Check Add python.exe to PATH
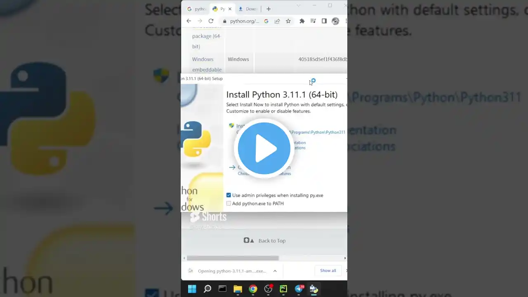The width and height of the screenshot is (528, 297). (x=229, y=203)
